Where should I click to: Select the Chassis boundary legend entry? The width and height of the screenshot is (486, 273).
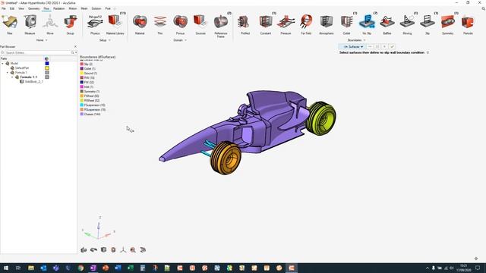(90, 115)
